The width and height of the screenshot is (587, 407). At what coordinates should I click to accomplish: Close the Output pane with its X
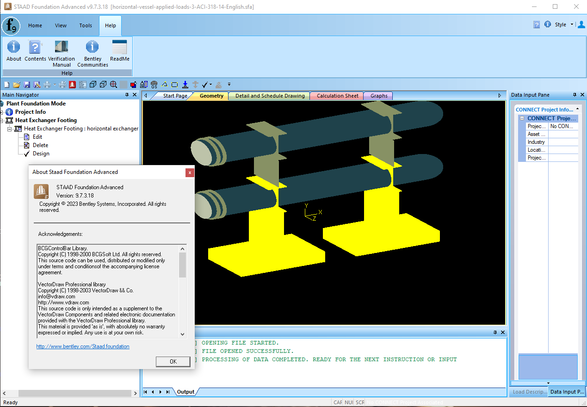503,332
